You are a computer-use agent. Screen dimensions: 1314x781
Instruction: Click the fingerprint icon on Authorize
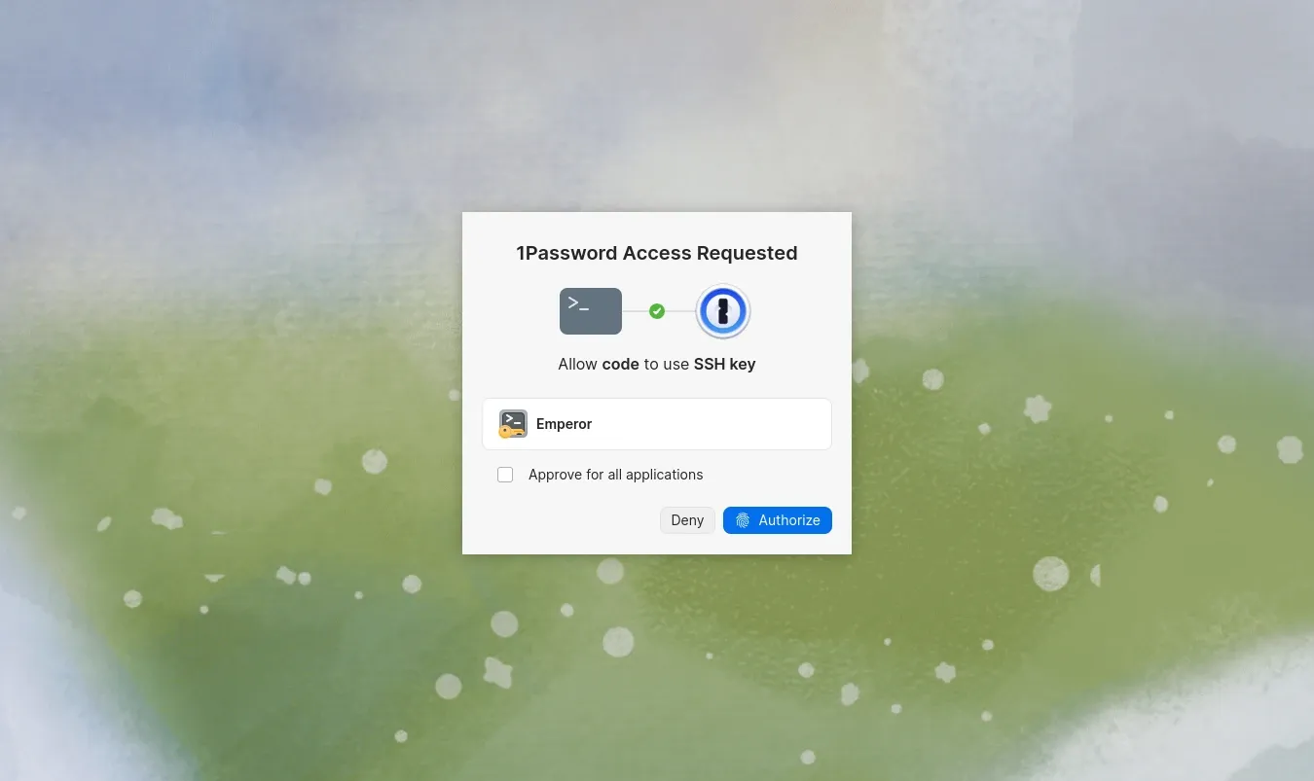[x=743, y=520]
